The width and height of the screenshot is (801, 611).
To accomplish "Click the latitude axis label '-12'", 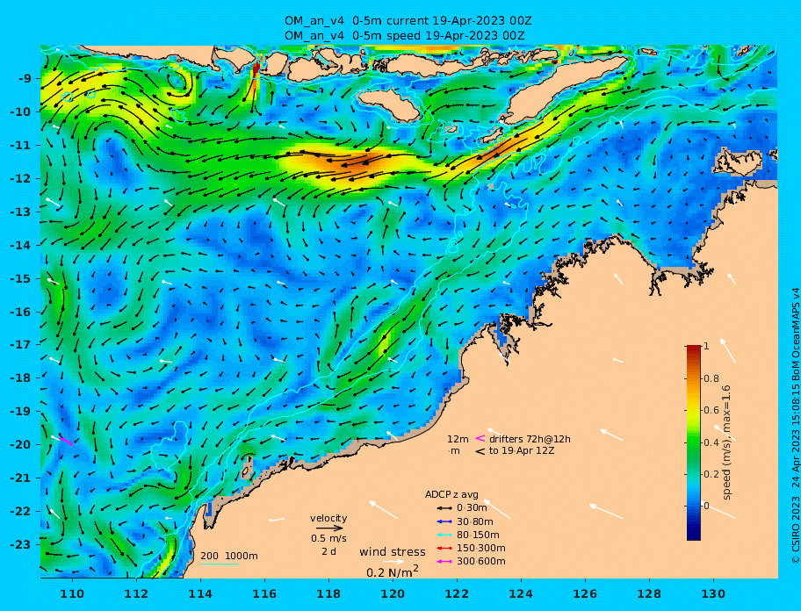I will coord(20,179).
